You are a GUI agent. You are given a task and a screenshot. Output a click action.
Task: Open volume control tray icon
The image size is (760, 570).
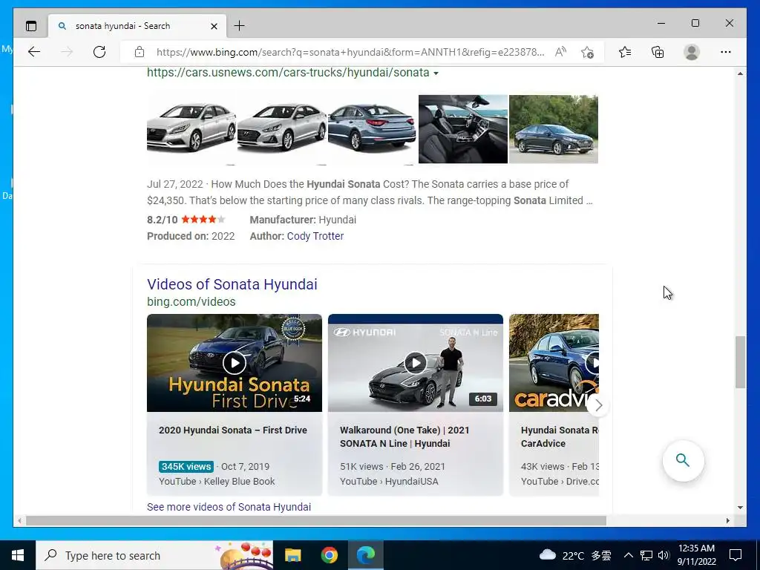(x=664, y=555)
